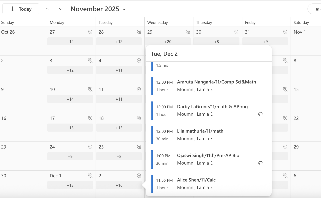Viewport: 321px width, 198px height.
Task: Click the location-off icon on Wednesday 29
Action: point(188,32)
